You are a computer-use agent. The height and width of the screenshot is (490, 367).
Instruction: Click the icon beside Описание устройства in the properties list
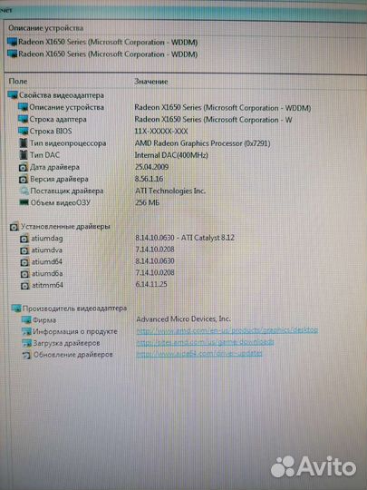[x=23, y=107]
